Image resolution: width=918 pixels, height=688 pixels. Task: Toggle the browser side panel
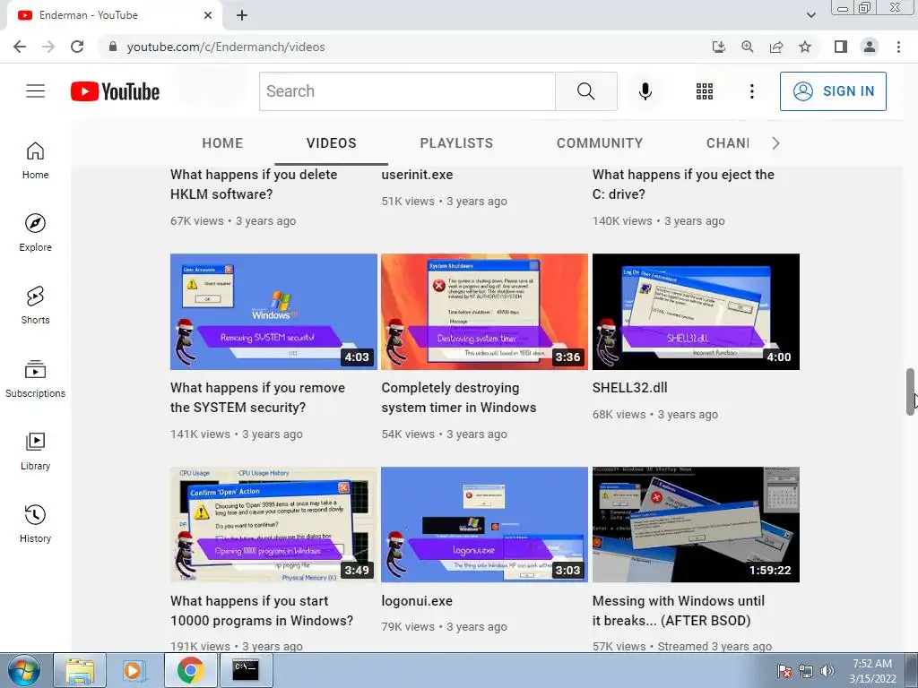click(x=841, y=47)
